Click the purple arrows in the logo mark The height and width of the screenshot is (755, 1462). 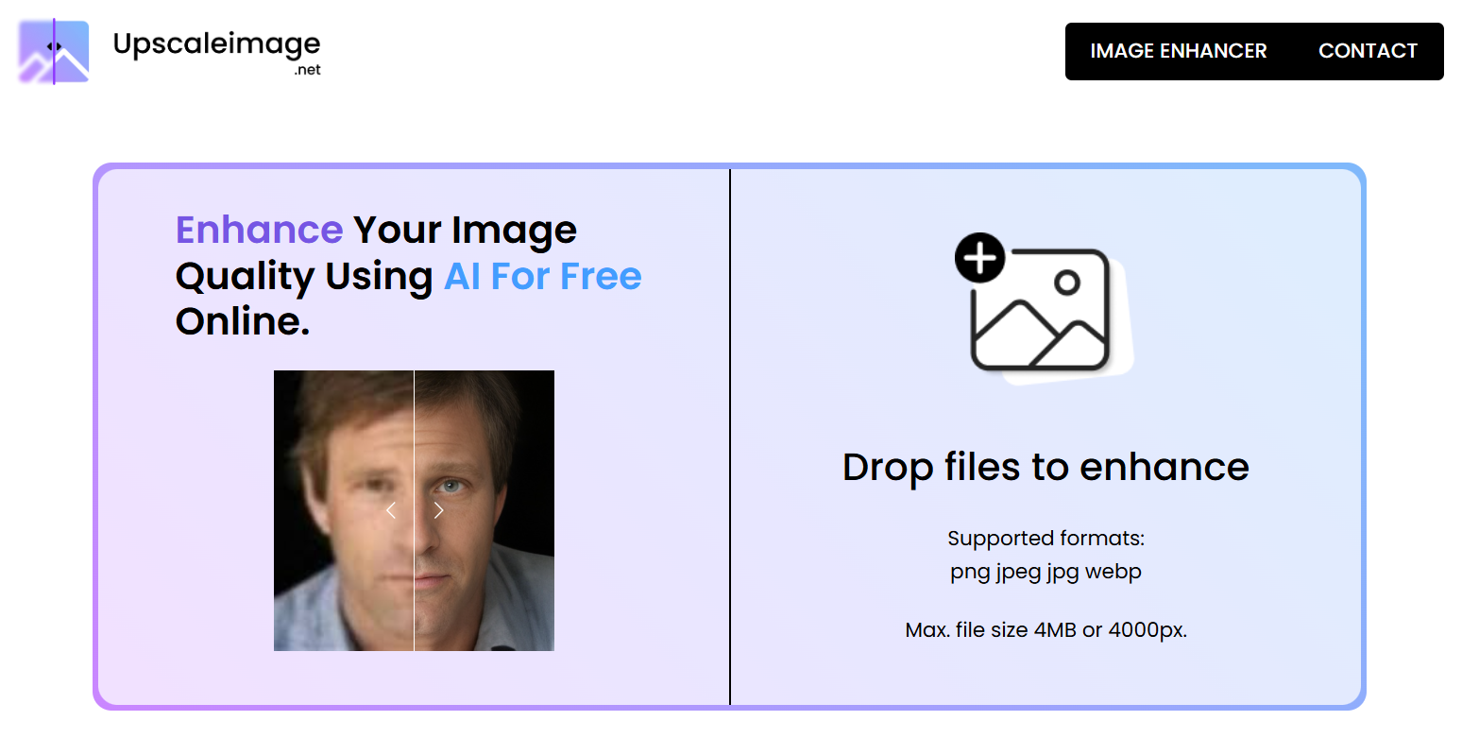[x=54, y=44]
